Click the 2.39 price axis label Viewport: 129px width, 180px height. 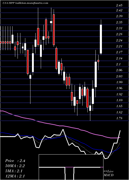point(119,16)
